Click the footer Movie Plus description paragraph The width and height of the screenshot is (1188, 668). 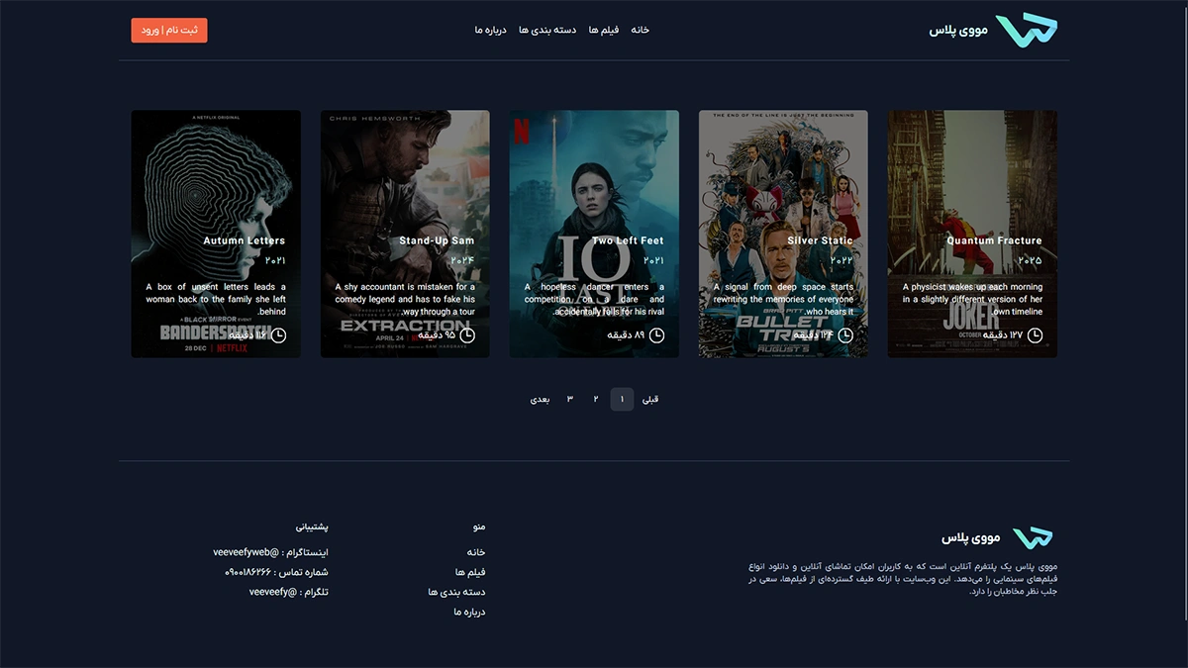click(x=902, y=579)
